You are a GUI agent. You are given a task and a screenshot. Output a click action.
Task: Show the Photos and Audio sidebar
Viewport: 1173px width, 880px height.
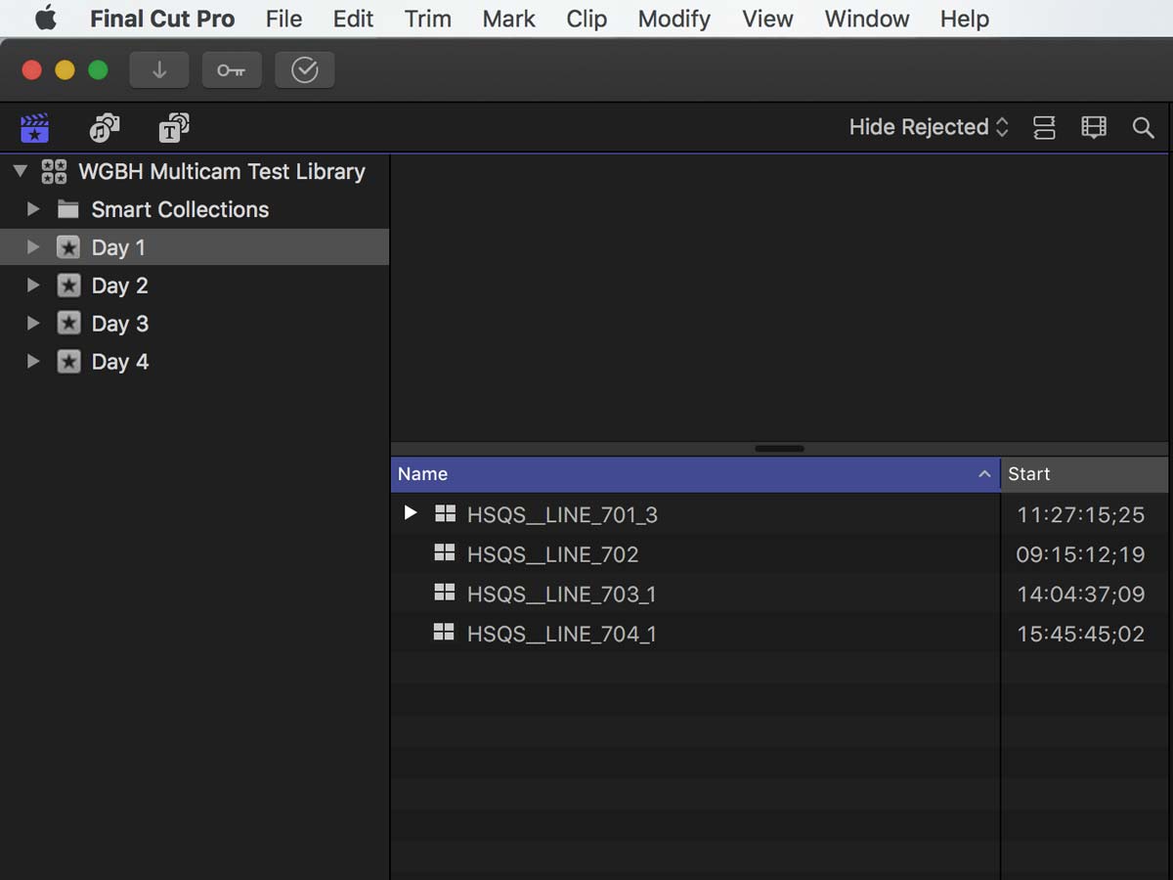pyautogui.click(x=104, y=127)
